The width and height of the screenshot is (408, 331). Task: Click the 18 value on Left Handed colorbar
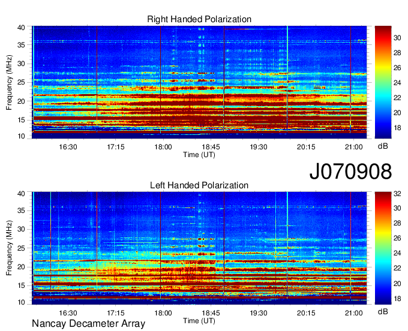397,299
